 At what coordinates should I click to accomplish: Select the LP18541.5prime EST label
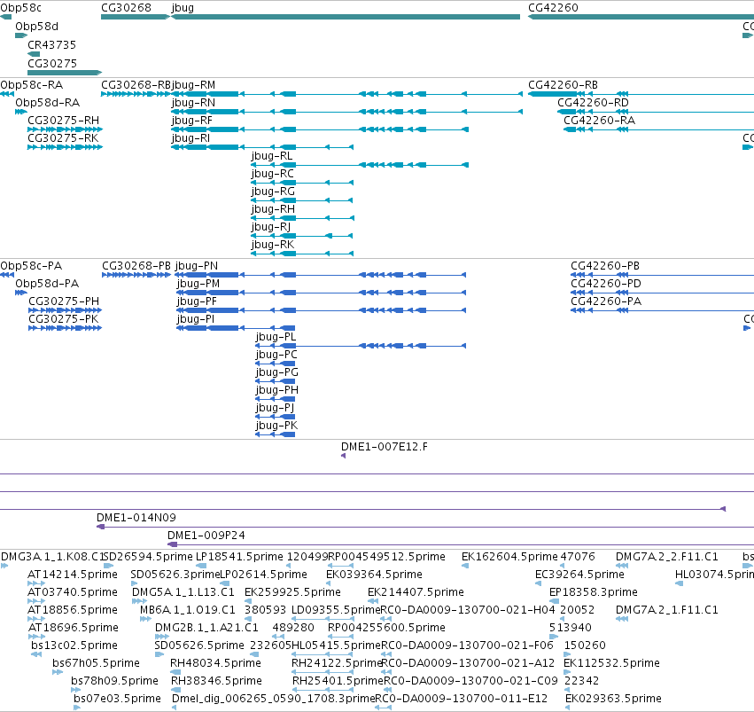239,557
